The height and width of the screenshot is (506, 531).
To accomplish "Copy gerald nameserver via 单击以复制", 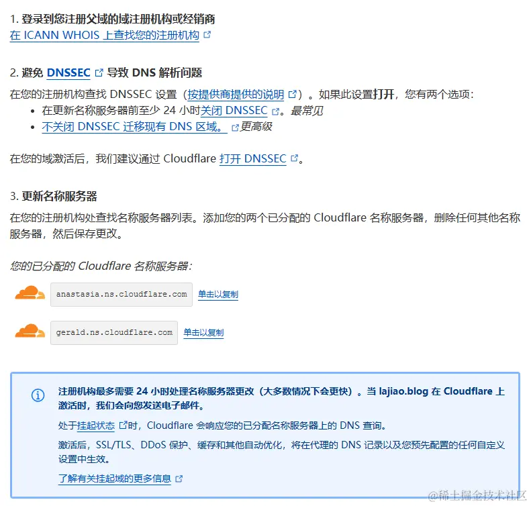I will pos(203,333).
